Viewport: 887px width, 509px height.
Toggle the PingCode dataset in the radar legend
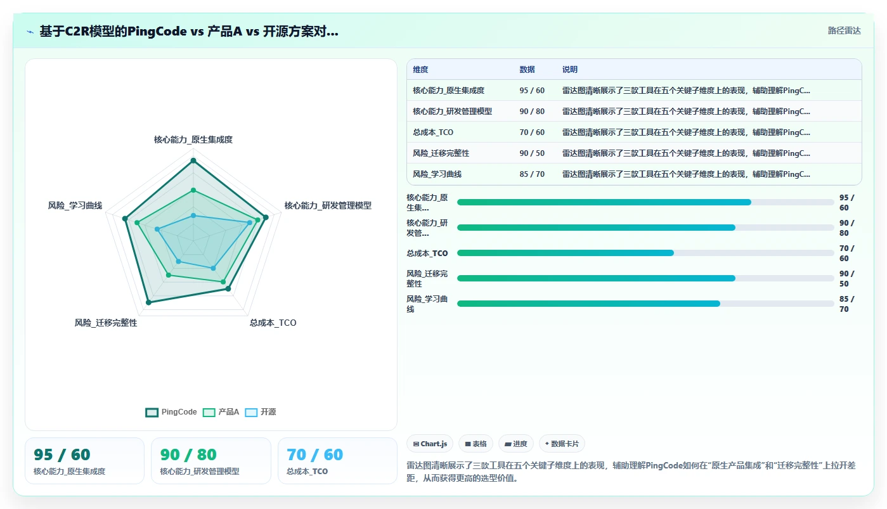click(171, 412)
